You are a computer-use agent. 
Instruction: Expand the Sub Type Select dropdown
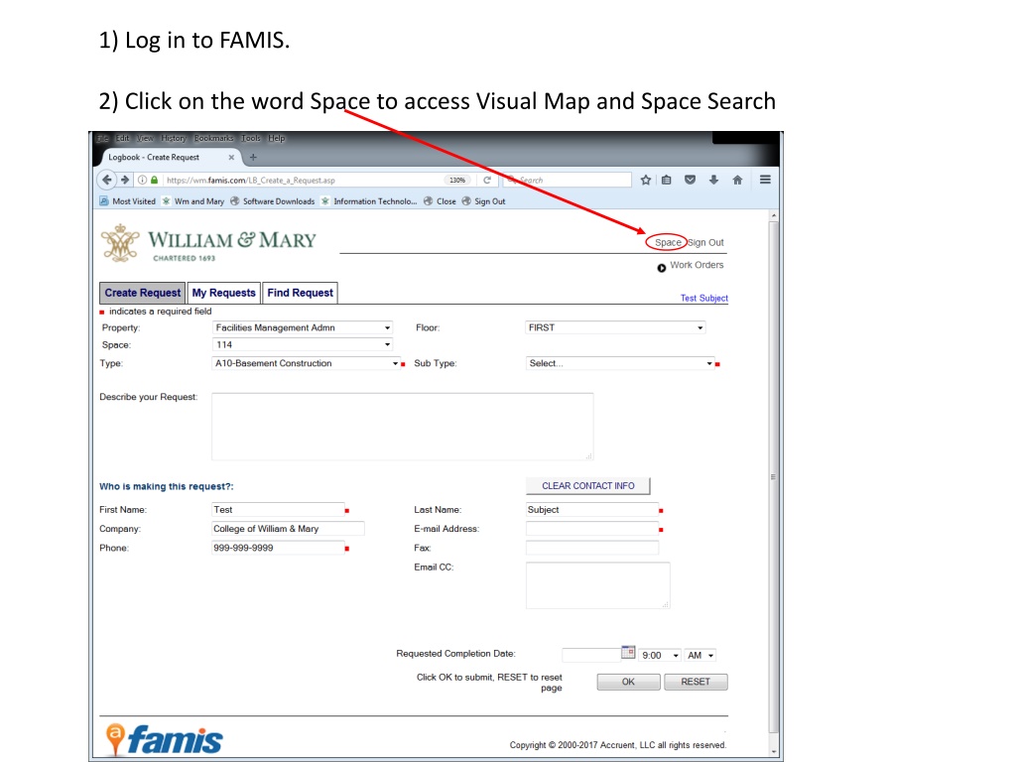(x=620, y=363)
